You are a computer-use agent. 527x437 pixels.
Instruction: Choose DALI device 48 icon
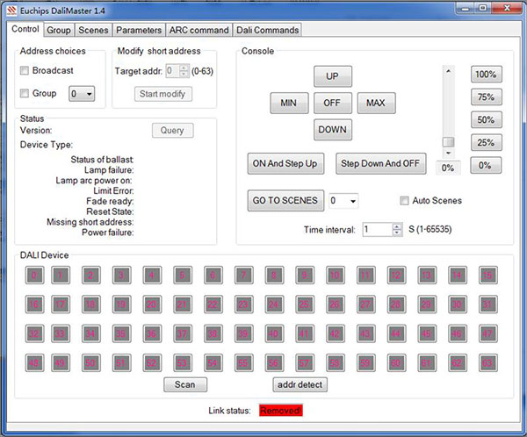pyautogui.click(x=34, y=362)
